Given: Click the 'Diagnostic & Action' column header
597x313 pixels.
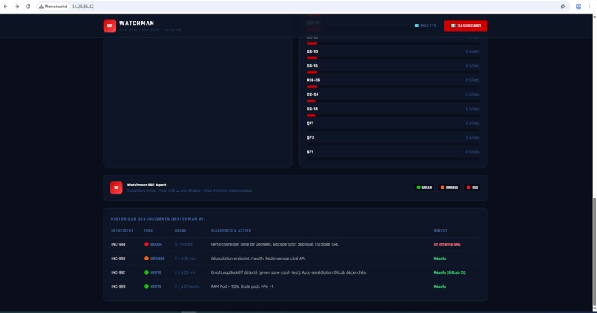Looking at the screenshot, I should click(231, 231).
